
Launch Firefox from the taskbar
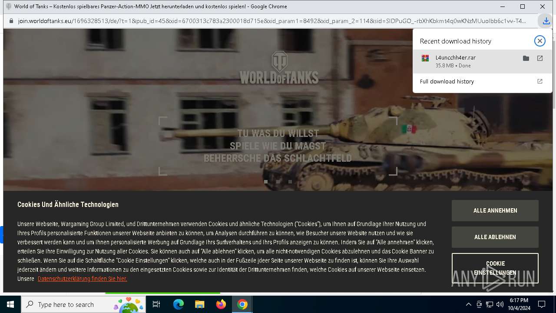click(x=221, y=304)
